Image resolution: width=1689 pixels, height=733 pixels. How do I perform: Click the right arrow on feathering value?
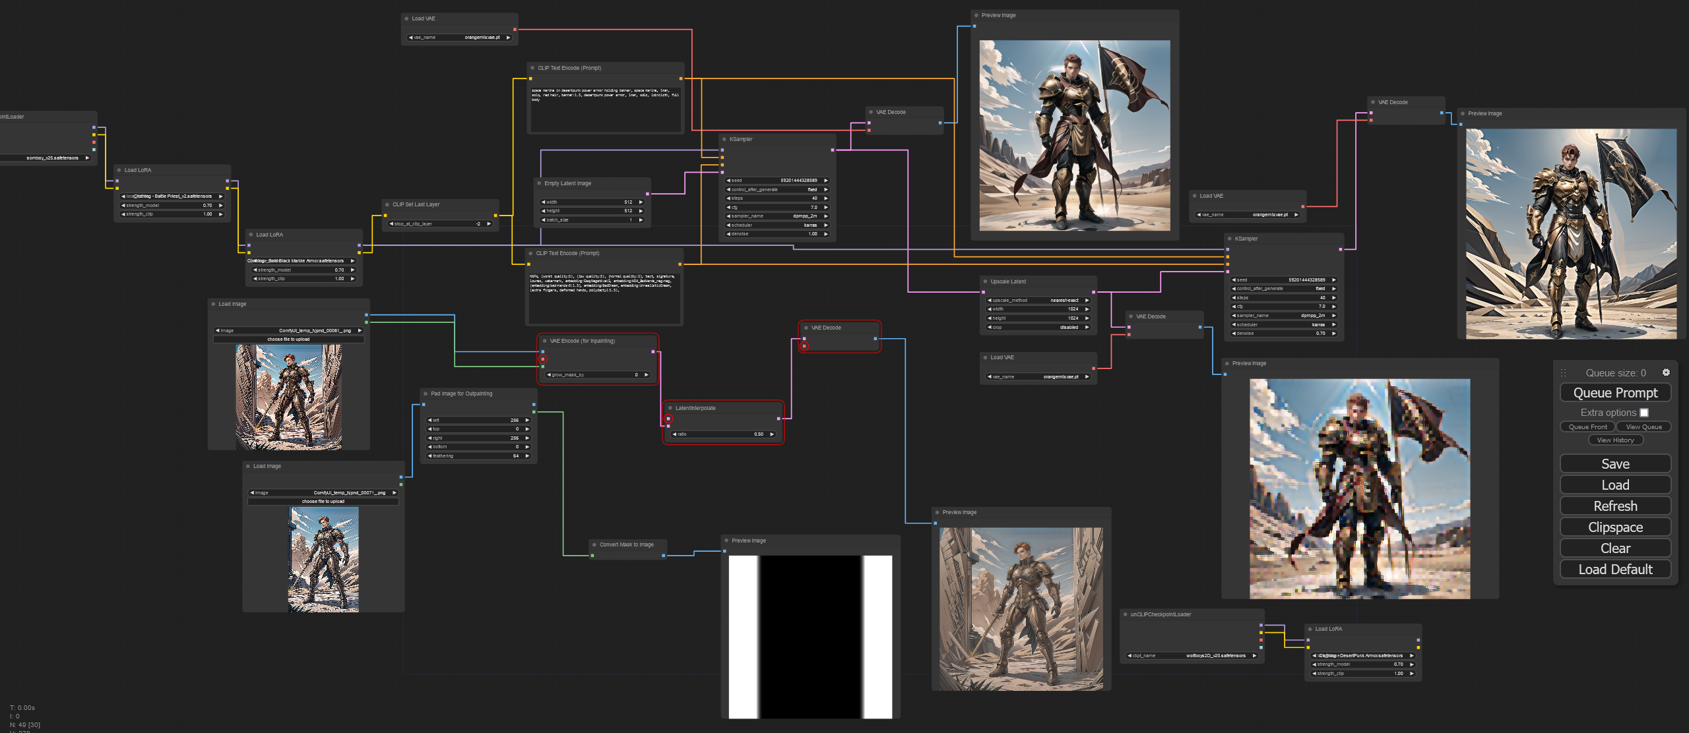[527, 456]
